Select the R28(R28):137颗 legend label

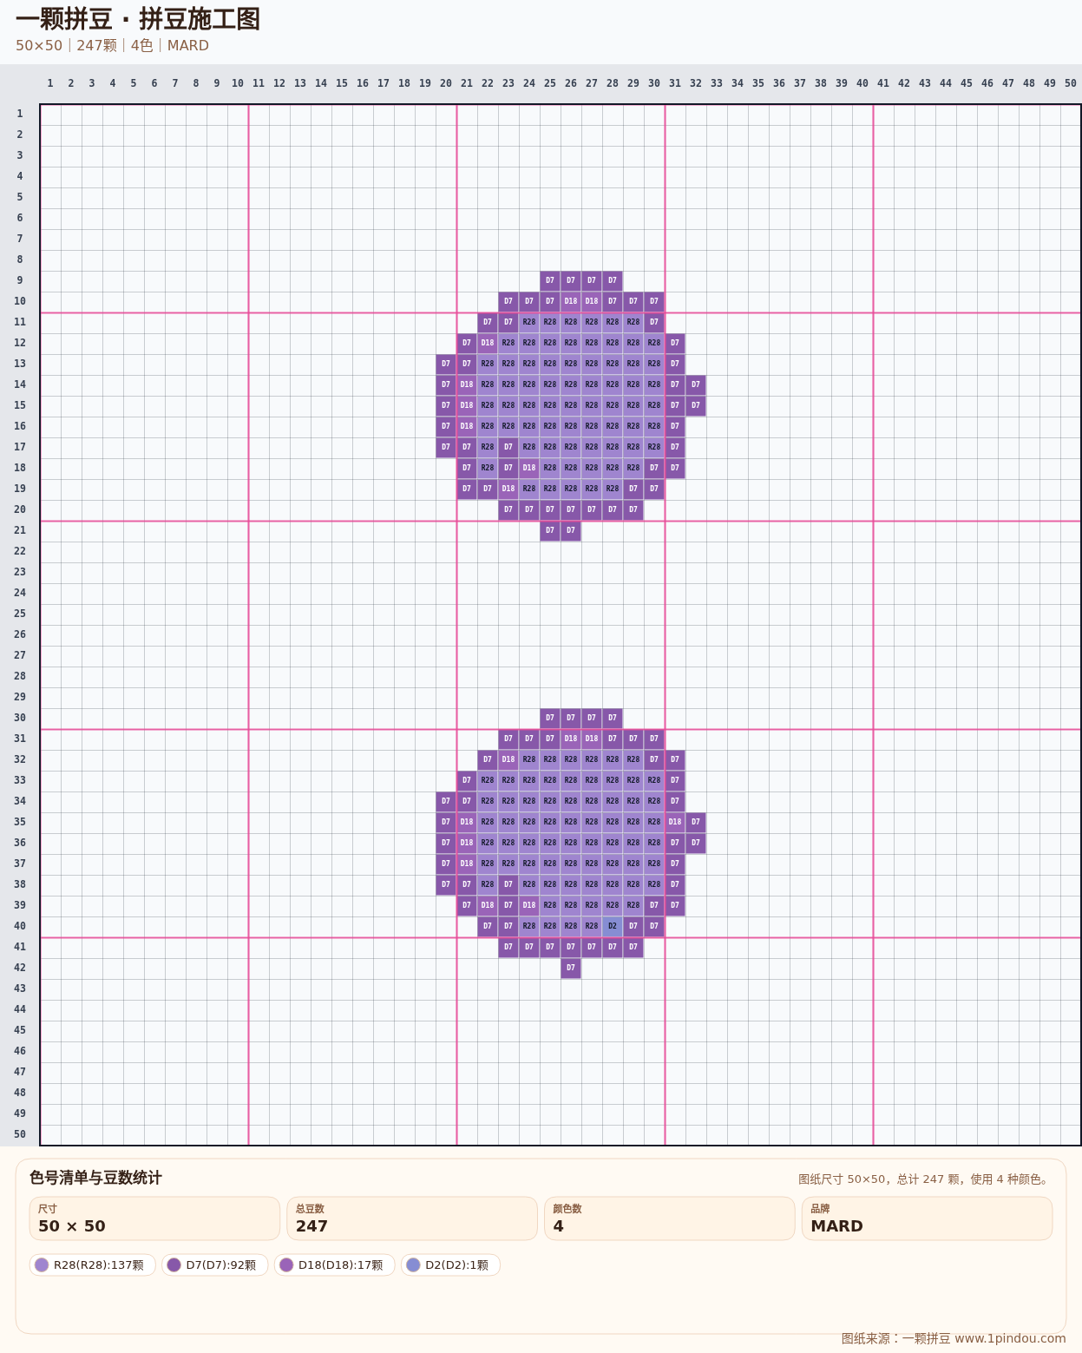click(x=99, y=1265)
